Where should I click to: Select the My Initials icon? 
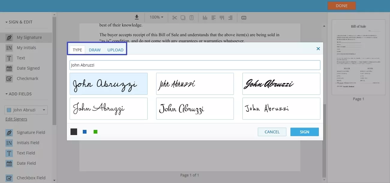(9, 48)
